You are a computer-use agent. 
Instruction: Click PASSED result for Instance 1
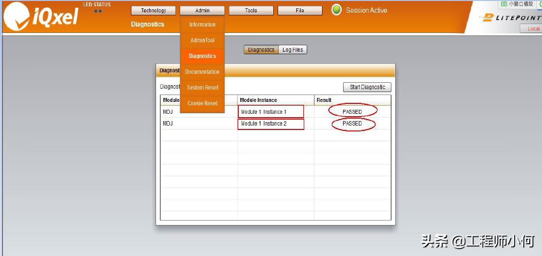352,112
